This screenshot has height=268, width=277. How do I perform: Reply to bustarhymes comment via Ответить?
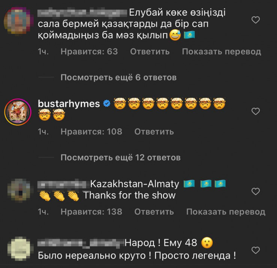coord(154,132)
